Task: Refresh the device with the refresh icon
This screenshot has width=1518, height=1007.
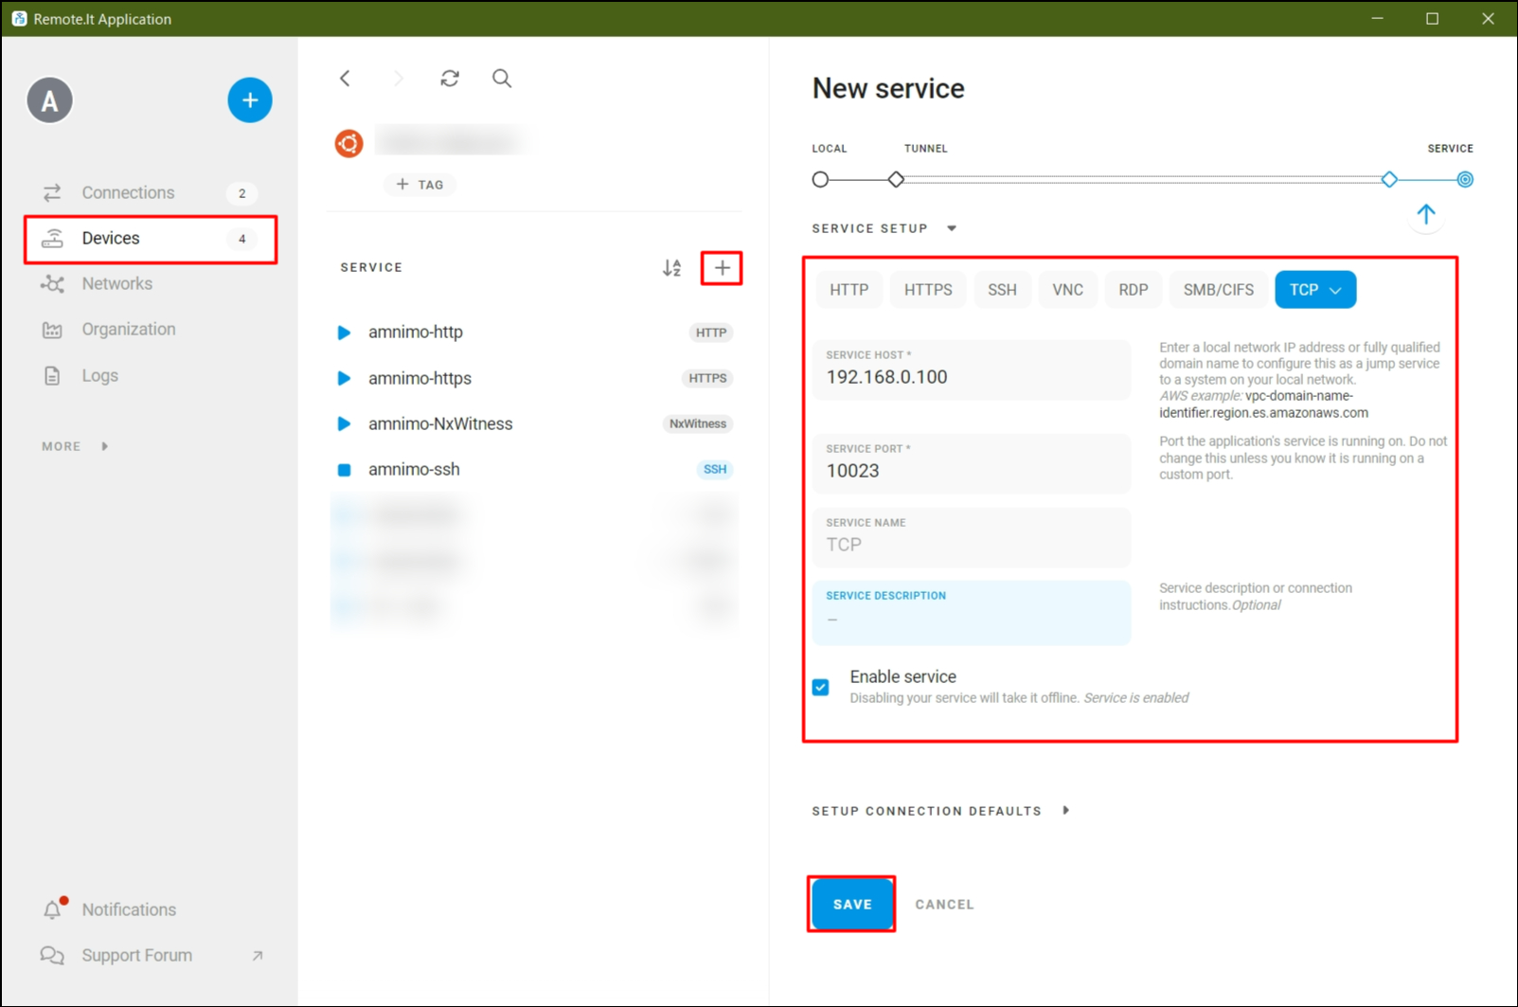Action: click(x=450, y=79)
